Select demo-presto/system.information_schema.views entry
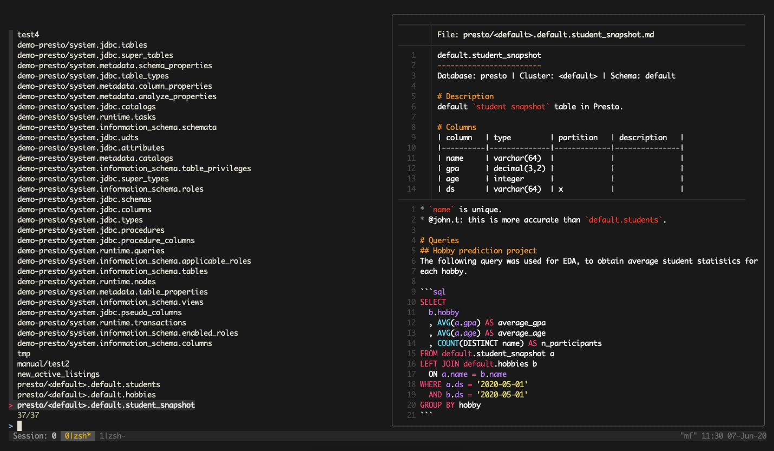The image size is (774, 451). pos(110,302)
